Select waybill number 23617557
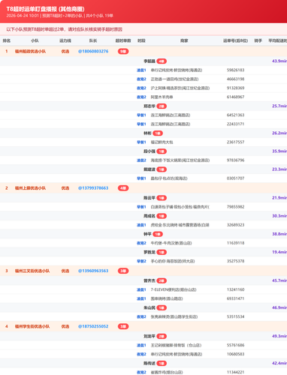Image resolution: width=287 pixels, height=375 pixels. [x=235, y=142]
